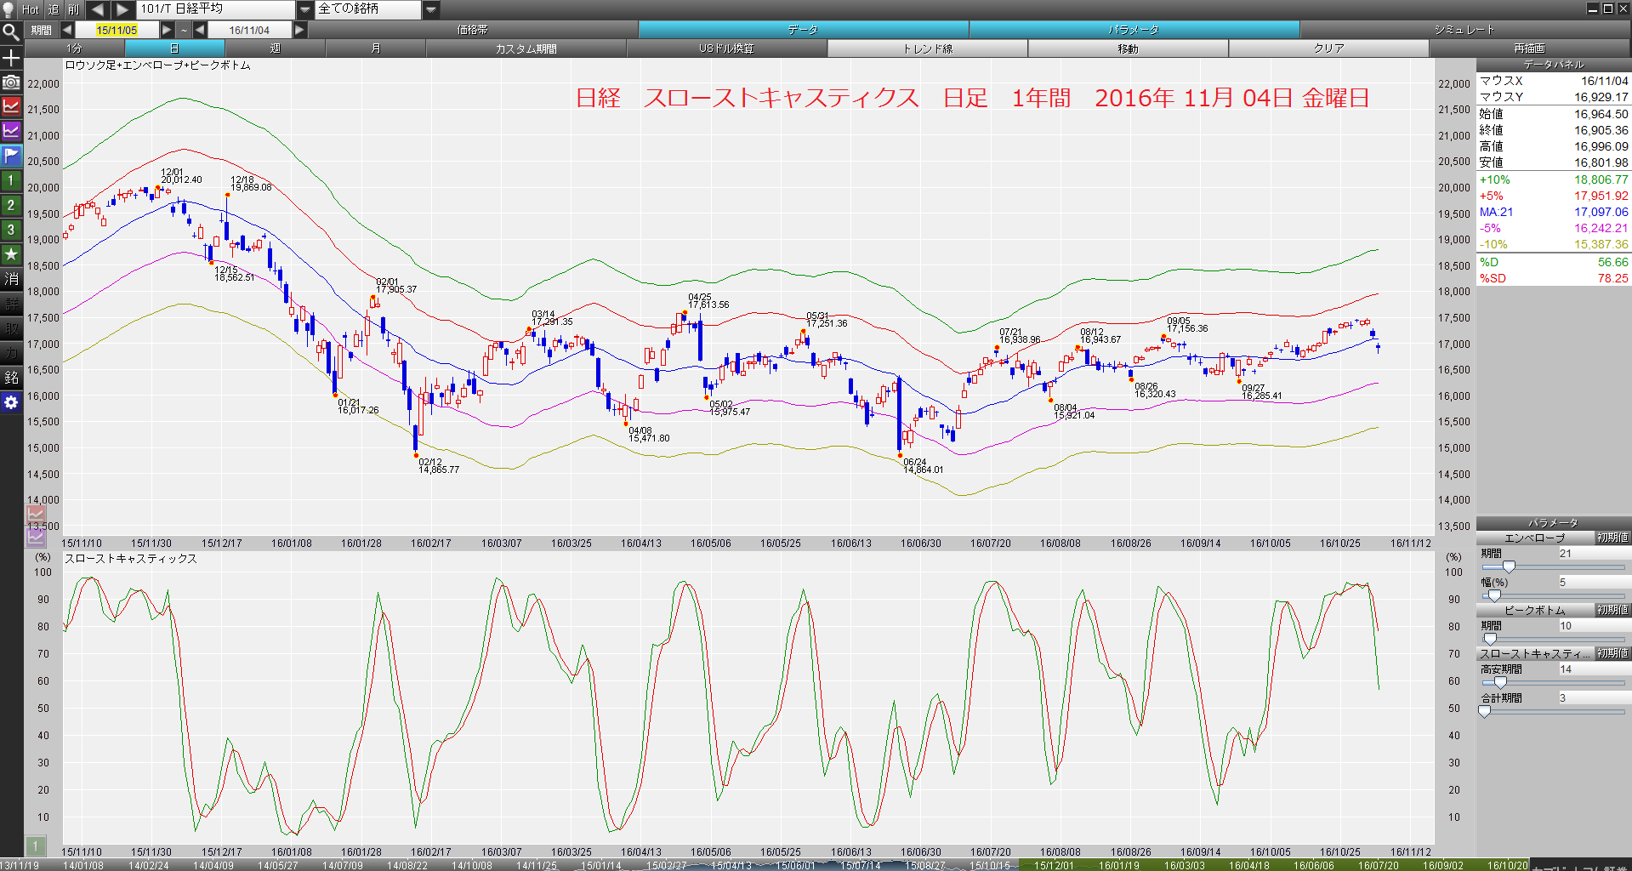The width and height of the screenshot is (1632, 871).
Task: Step end date 16/11/04 backward
Action: 200,30
